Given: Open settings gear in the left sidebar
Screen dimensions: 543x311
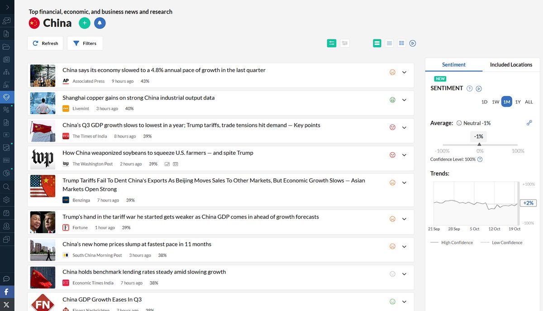Looking at the screenshot, I should 7,200.
